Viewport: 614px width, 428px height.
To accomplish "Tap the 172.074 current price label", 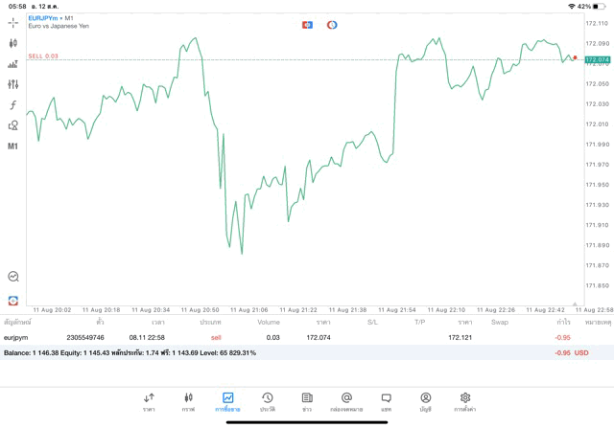I will tap(597, 59).
